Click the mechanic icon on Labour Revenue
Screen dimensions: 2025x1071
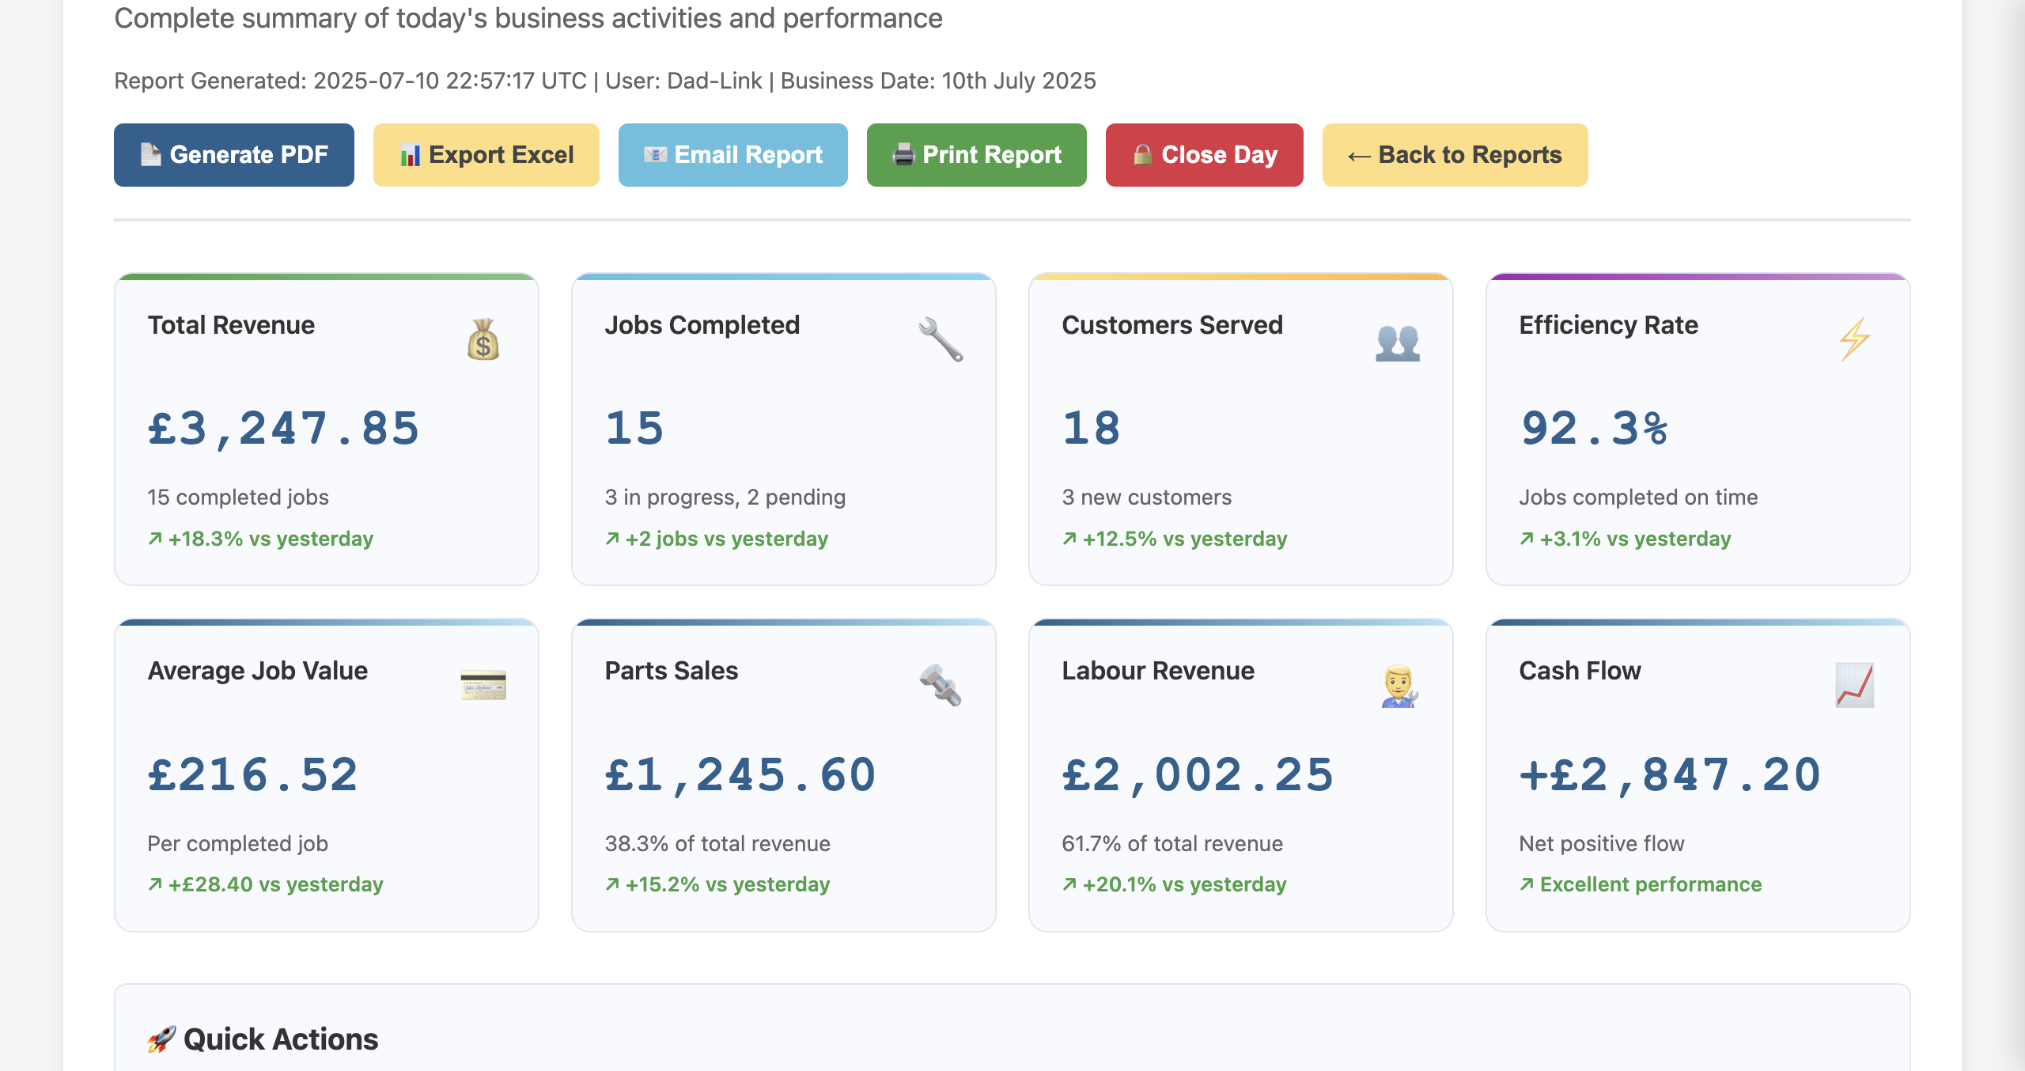pos(1399,686)
